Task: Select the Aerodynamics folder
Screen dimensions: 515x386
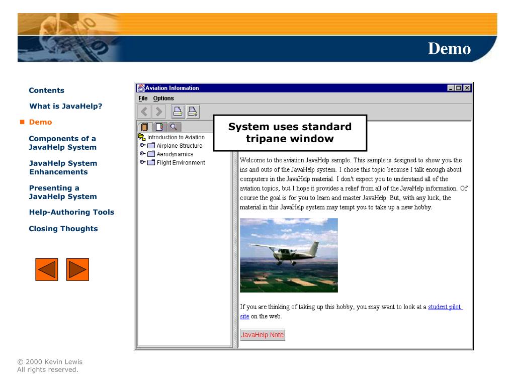Action: (x=175, y=154)
